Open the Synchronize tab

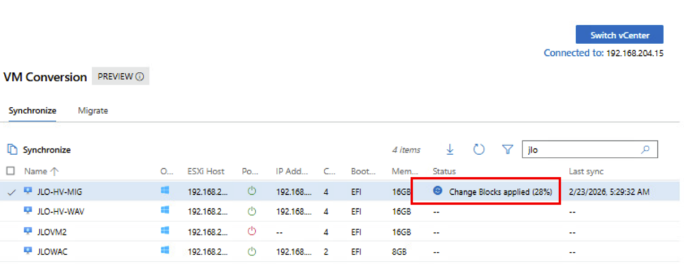(32, 111)
